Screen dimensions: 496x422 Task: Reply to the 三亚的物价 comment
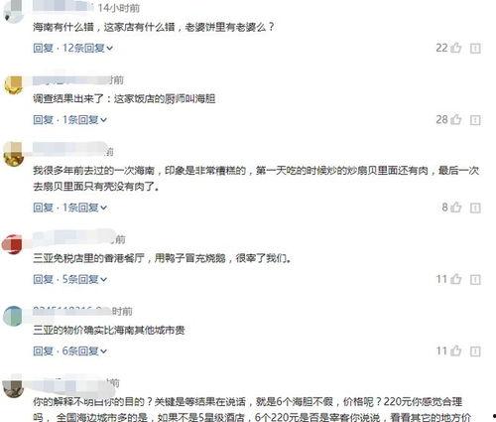(x=44, y=351)
